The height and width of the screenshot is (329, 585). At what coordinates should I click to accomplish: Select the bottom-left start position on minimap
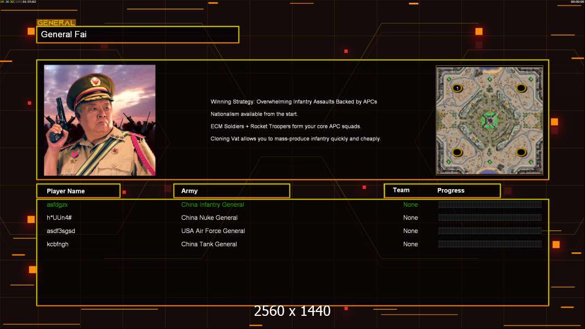point(457,152)
